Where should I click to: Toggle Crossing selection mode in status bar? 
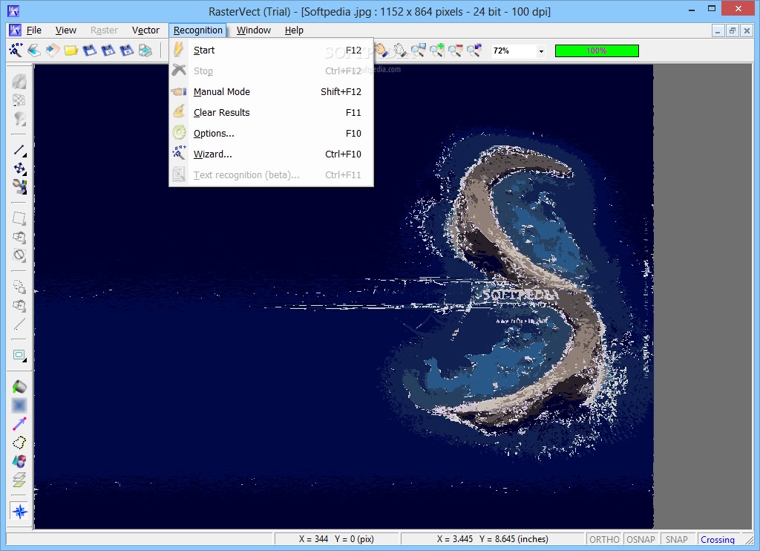718,539
